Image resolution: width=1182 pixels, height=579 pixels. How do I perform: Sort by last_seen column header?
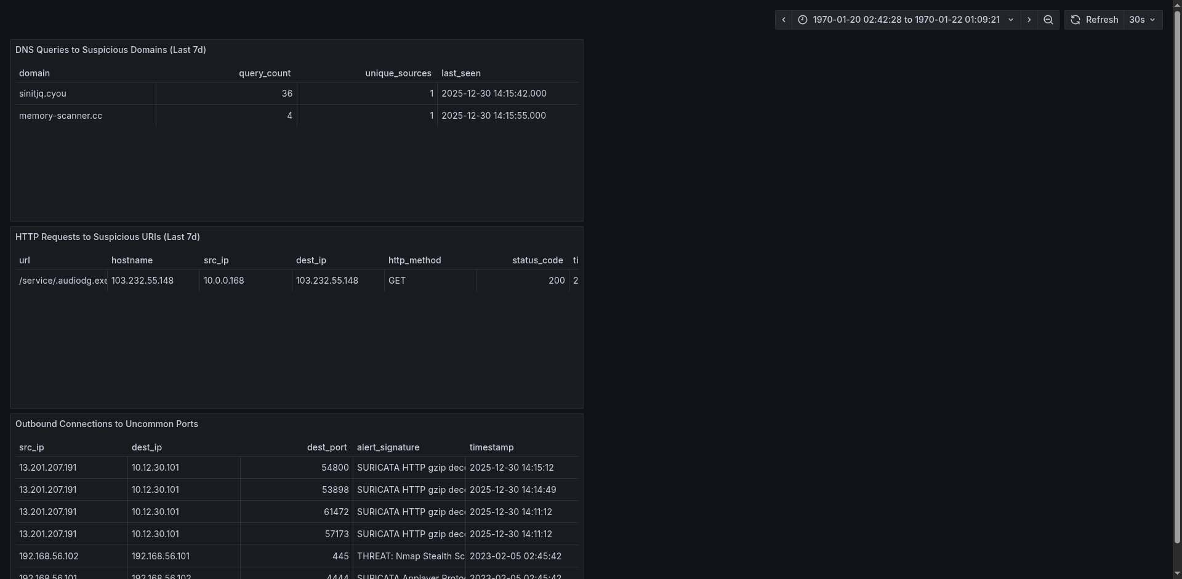click(461, 73)
